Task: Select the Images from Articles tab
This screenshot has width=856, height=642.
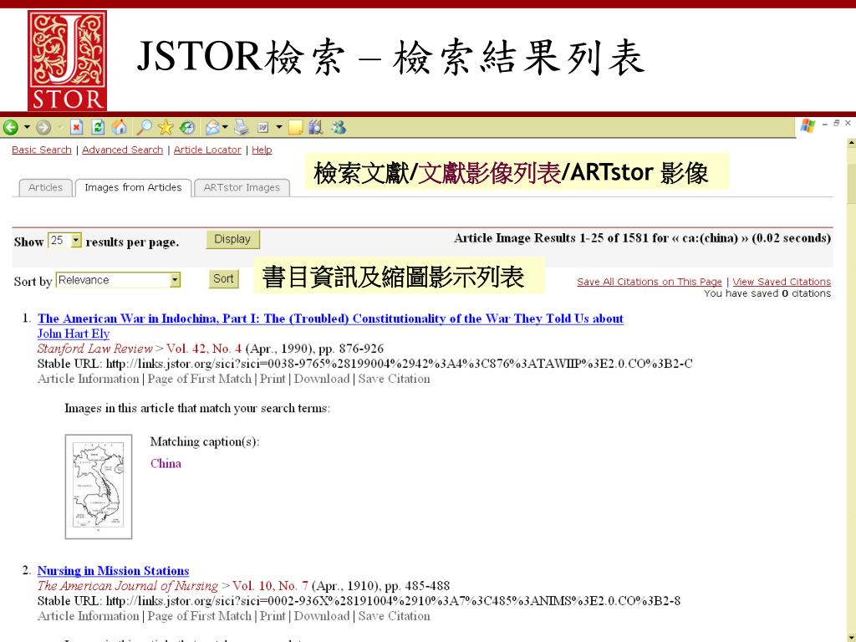Action: coord(133,187)
